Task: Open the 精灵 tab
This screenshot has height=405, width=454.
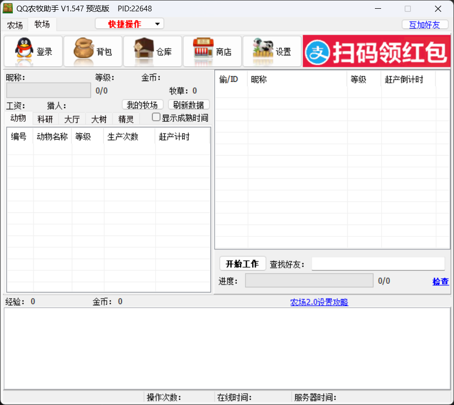Action: pyautogui.click(x=126, y=119)
